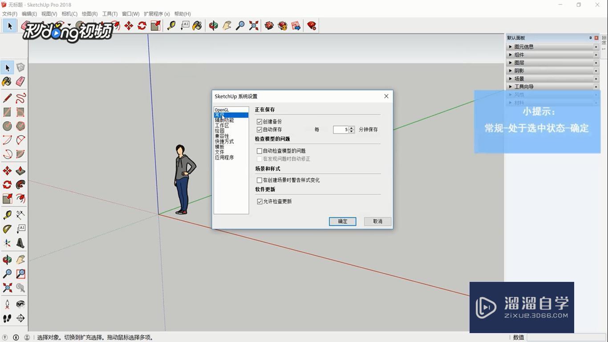The image size is (608, 342).
Task: Select the Eraser tool in left toolbar
Action: [20, 81]
